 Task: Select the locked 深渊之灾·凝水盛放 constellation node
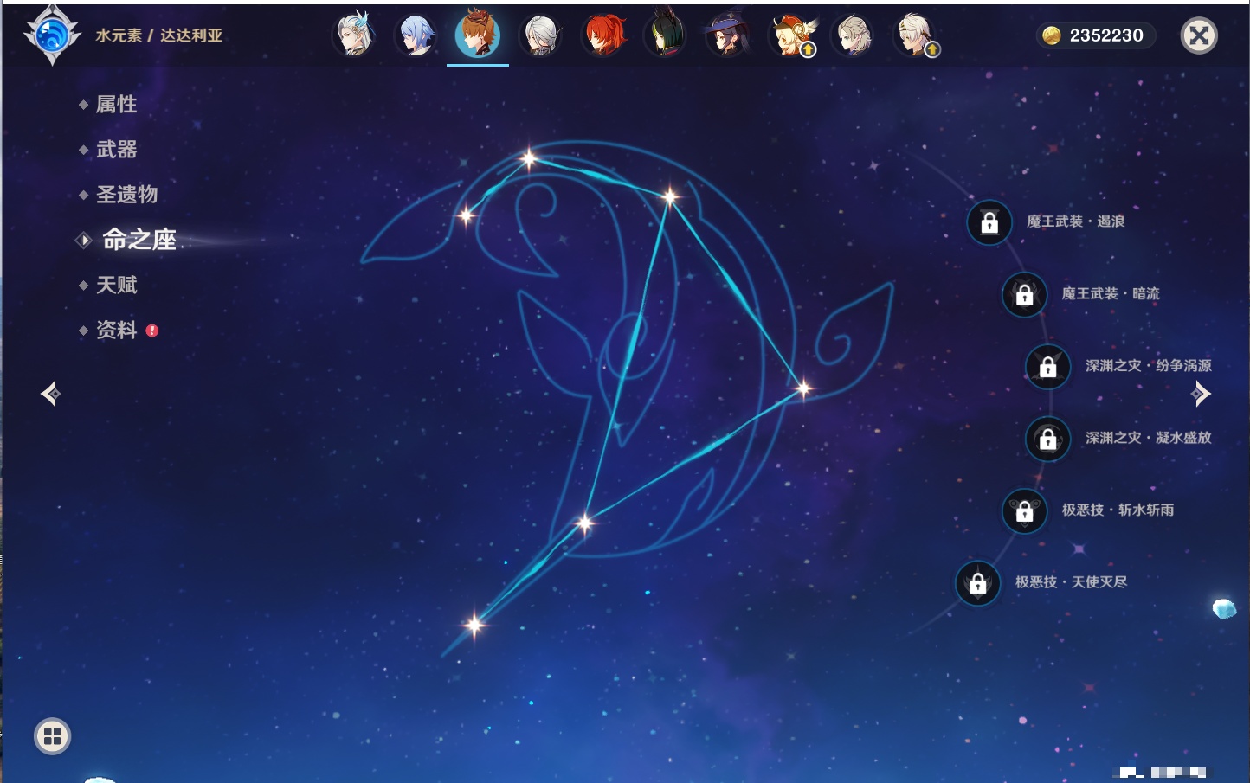click(x=1047, y=439)
